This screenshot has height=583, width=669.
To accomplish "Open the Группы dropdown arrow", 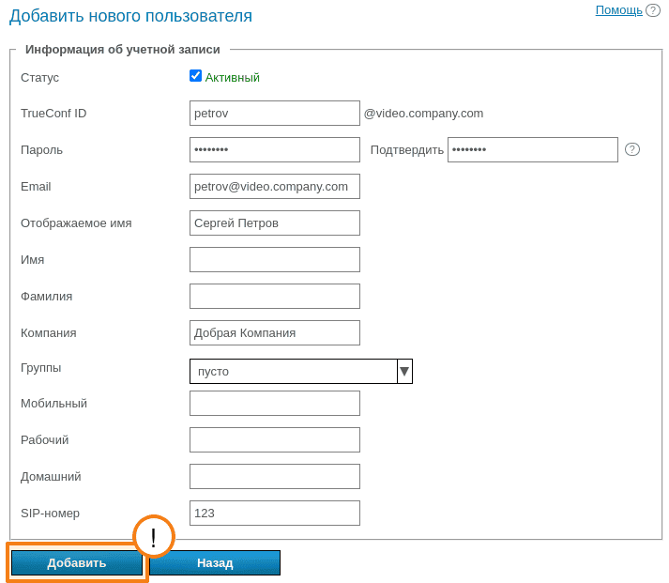I will 404,372.
